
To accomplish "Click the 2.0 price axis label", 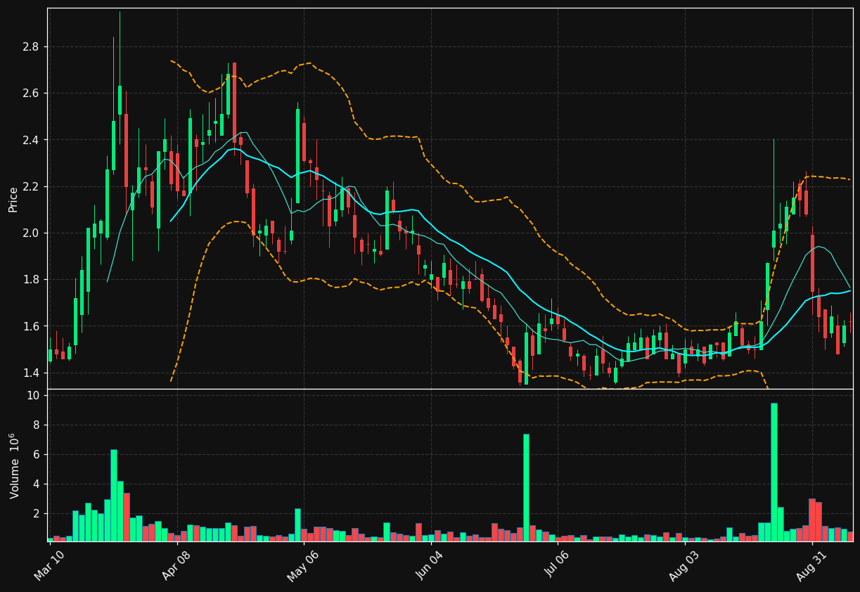I will click(x=31, y=233).
